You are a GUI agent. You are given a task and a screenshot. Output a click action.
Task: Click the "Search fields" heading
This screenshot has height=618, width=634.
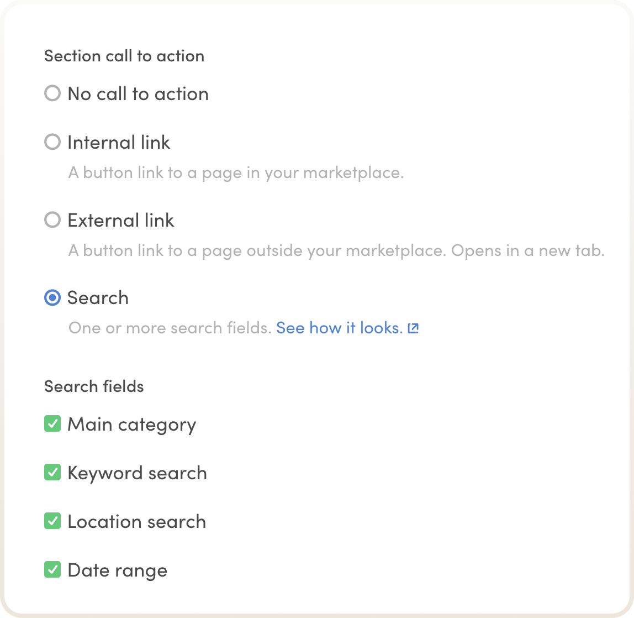click(x=94, y=386)
